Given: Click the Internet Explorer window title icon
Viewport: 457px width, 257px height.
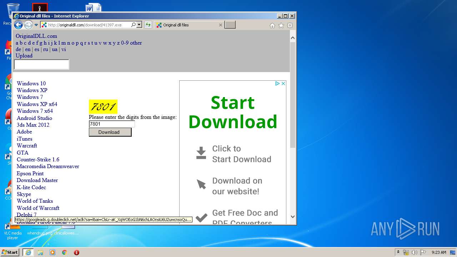Looking at the screenshot, I should tap(16, 16).
